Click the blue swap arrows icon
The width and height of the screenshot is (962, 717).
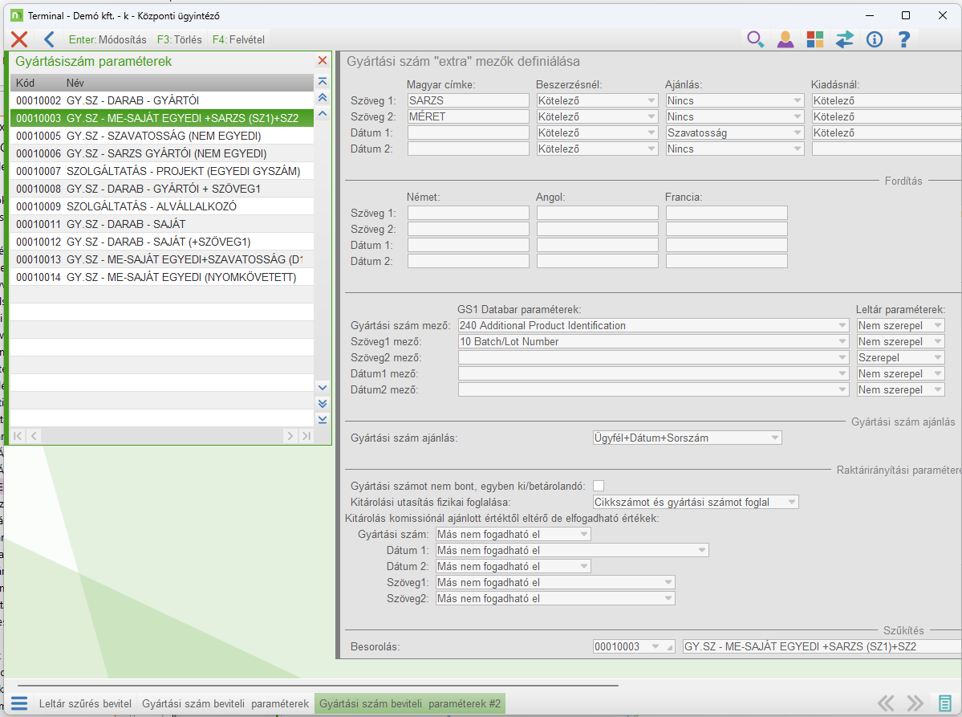tap(845, 39)
